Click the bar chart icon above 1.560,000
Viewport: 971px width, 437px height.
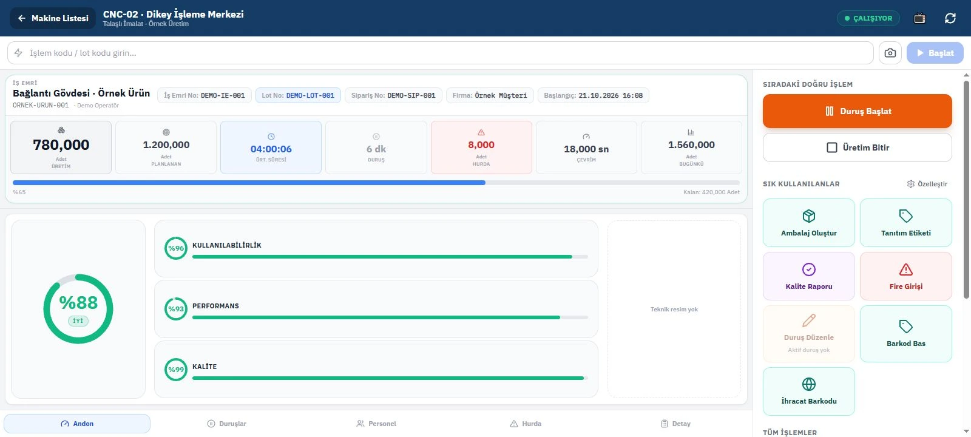[x=691, y=132]
